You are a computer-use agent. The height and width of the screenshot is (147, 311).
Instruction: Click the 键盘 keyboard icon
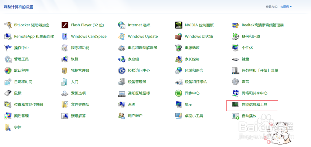click(x=235, y=59)
